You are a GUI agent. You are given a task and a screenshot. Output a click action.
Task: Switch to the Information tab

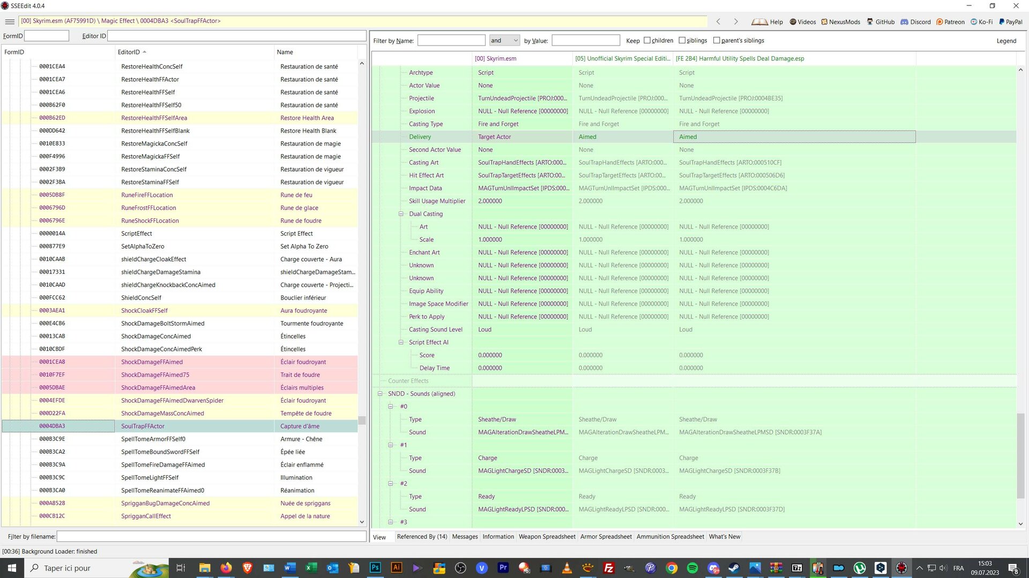[498, 537]
